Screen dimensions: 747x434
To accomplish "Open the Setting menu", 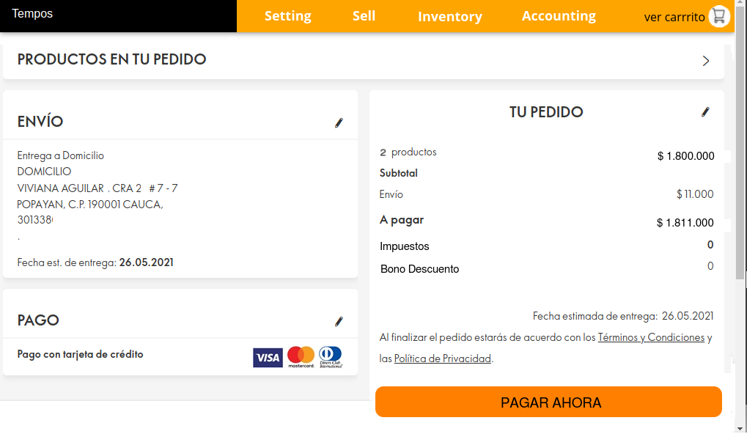I will point(287,16).
